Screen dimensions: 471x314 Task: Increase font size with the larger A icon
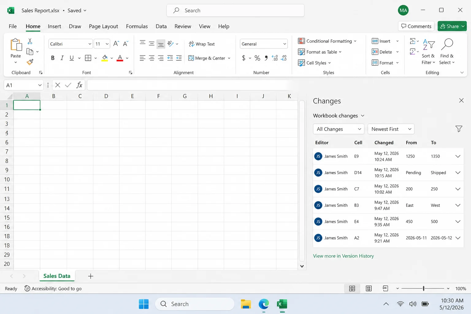[116, 44]
